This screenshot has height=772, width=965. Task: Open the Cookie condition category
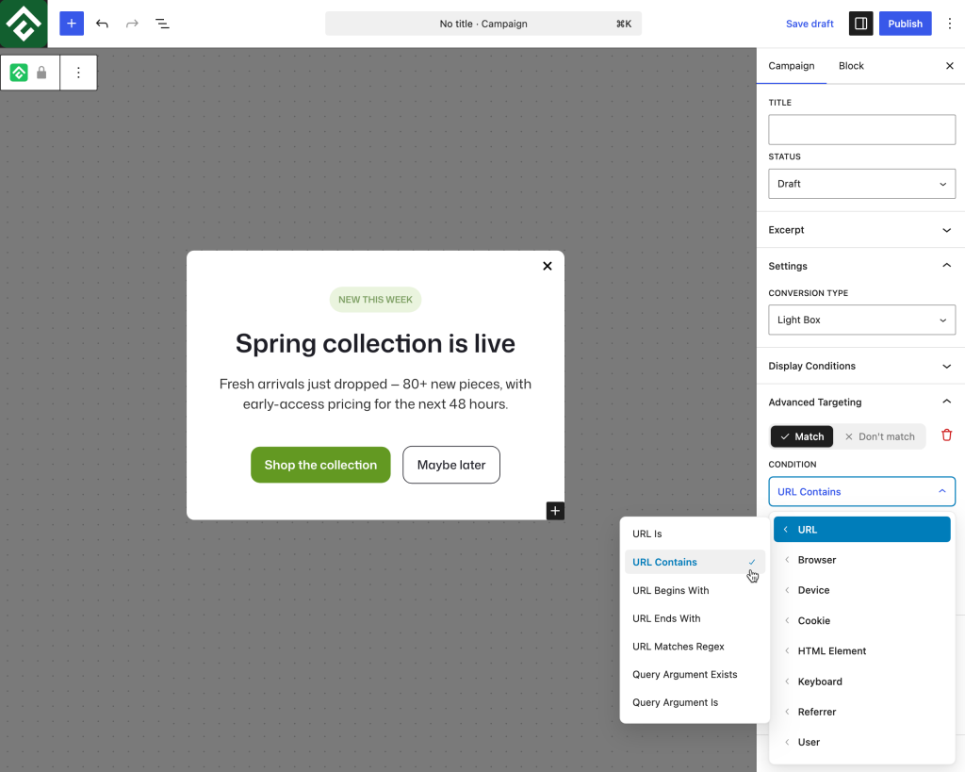[x=861, y=620]
